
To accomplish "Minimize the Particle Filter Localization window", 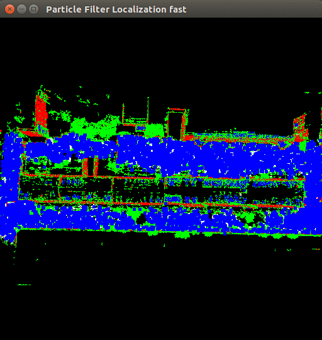I will pyautogui.click(x=21, y=9).
